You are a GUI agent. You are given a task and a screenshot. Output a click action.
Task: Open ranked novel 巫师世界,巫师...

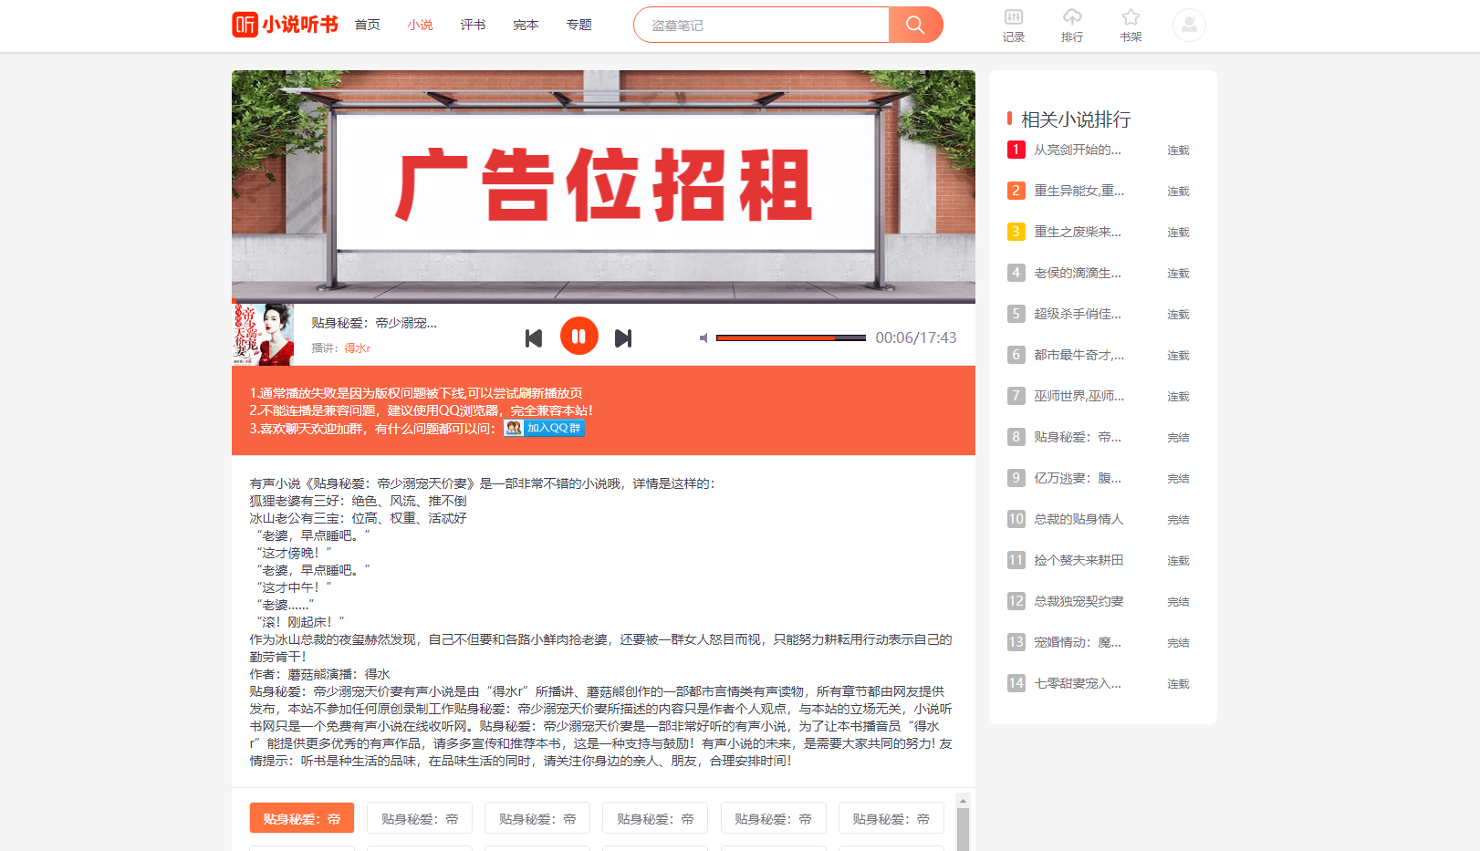point(1079,396)
